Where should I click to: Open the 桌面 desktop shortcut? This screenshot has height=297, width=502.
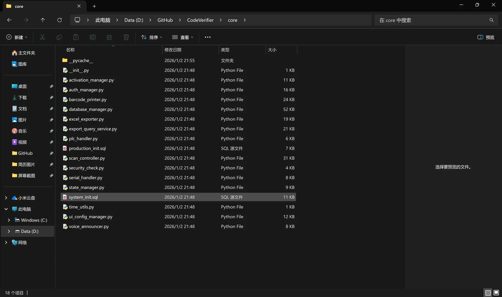point(19,86)
